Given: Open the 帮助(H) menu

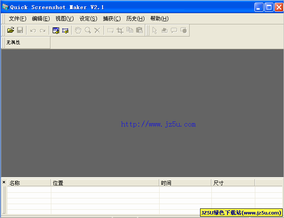Looking at the screenshot, I should (x=159, y=18).
